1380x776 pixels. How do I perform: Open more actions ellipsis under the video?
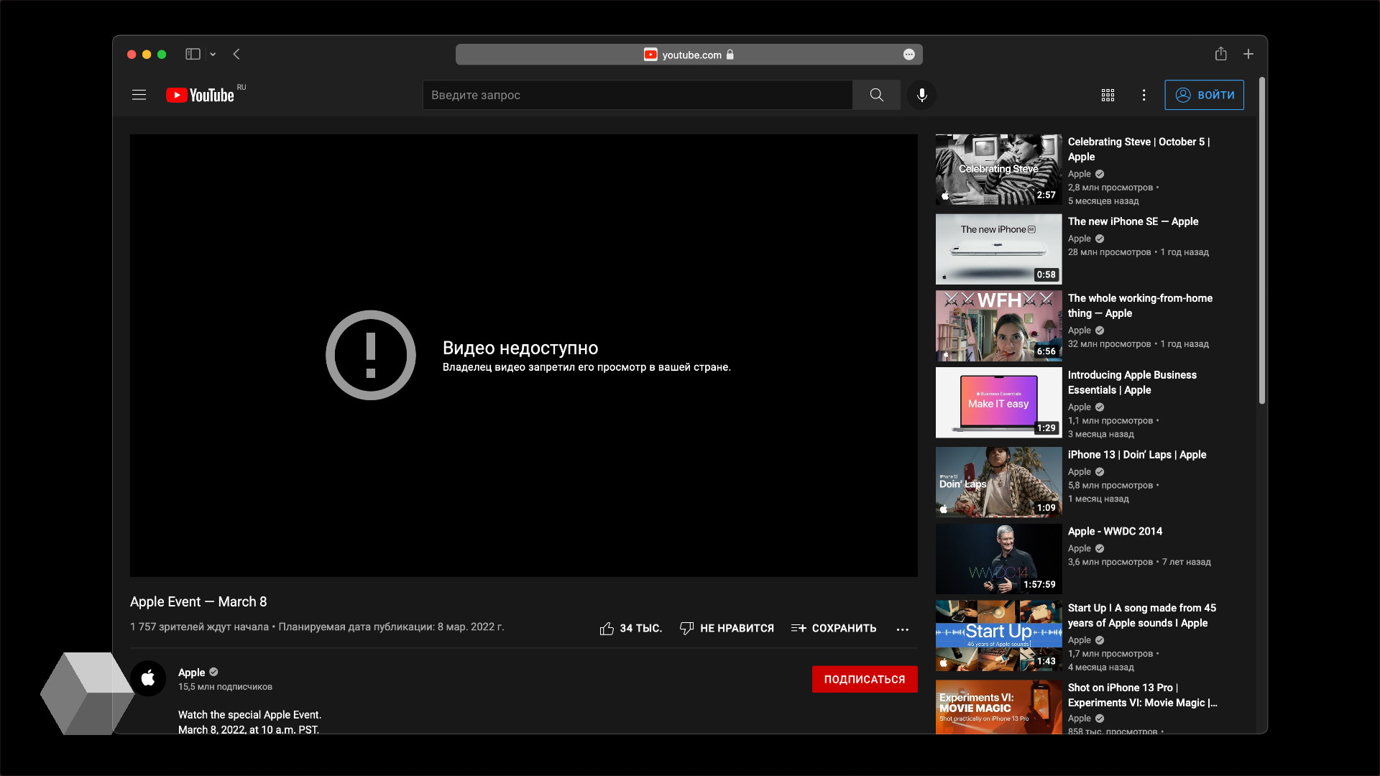903,629
